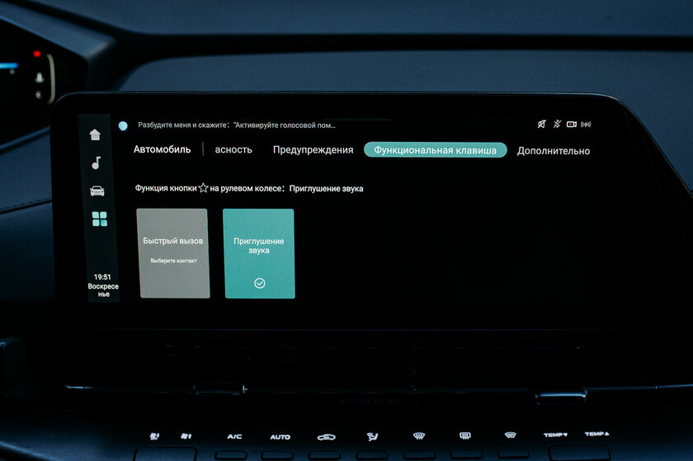Tap the Приглушение звука value in function label

(326, 189)
